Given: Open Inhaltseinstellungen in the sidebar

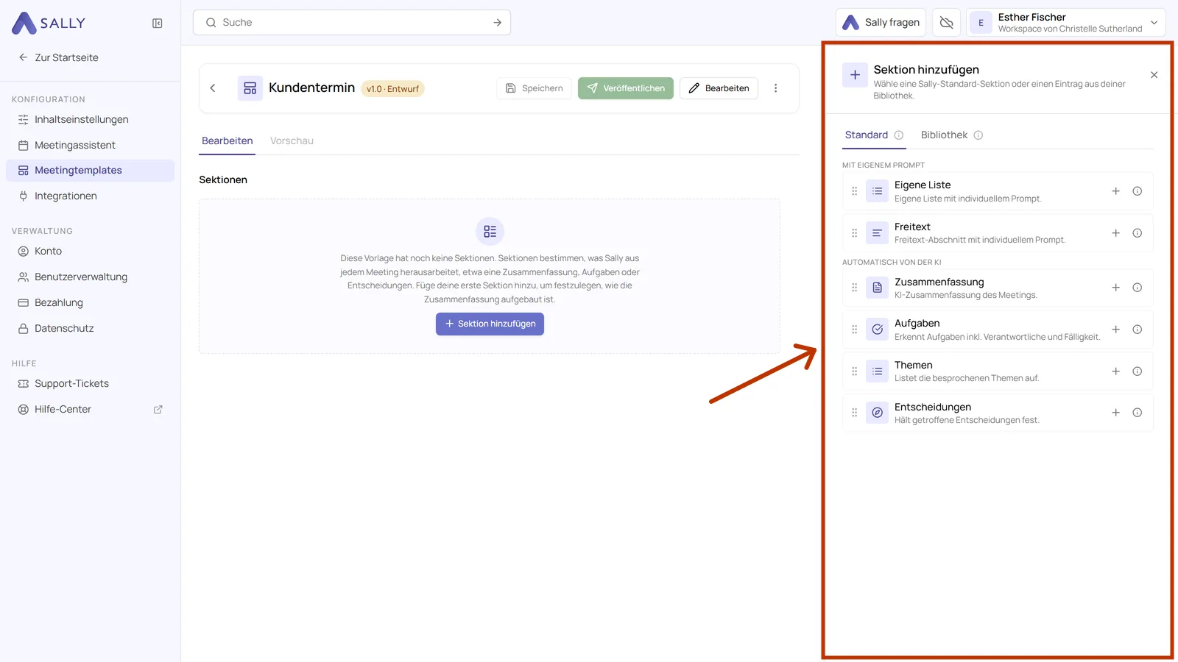Looking at the screenshot, I should click(90, 120).
